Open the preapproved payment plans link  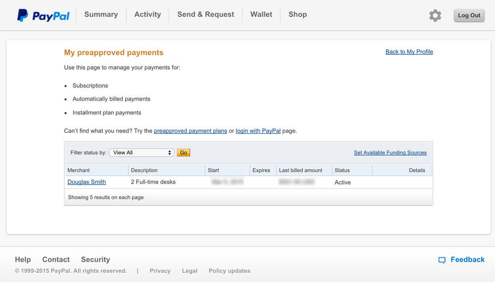(191, 131)
